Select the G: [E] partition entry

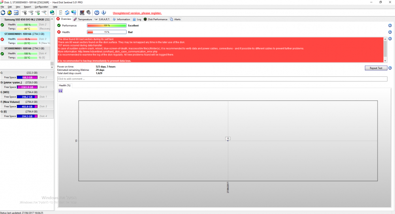[x=27, y=114]
